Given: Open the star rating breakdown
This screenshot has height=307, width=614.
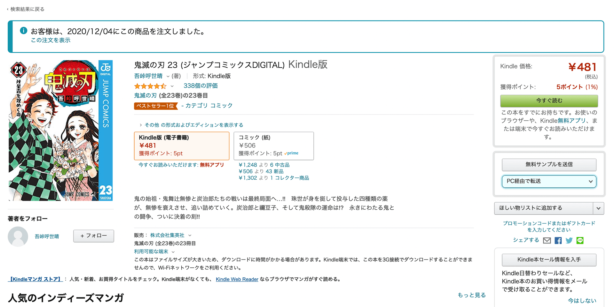Looking at the screenshot, I should pos(150,86).
